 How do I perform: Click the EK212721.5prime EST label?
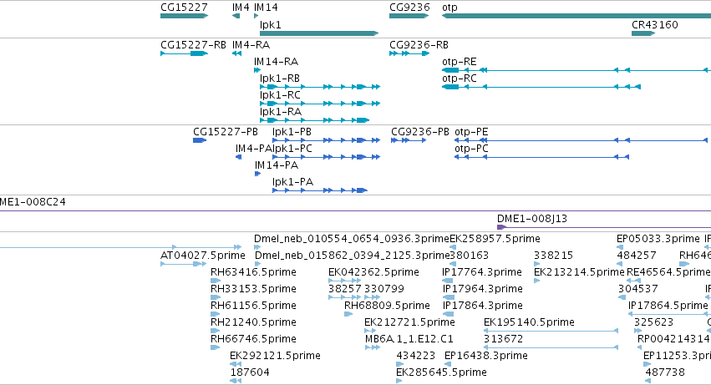tap(409, 322)
